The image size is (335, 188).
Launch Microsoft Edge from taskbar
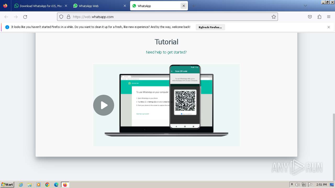point(56,185)
